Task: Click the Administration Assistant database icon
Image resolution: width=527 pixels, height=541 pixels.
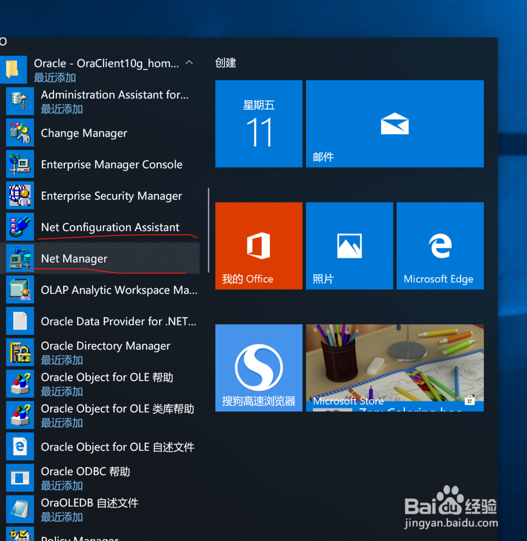Action: coord(20,101)
